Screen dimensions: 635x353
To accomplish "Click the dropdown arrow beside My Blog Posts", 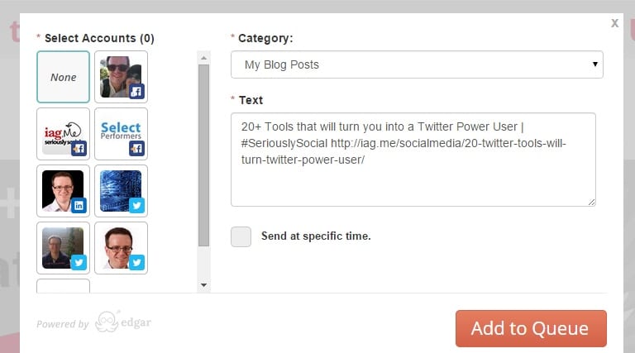I will point(595,64).
